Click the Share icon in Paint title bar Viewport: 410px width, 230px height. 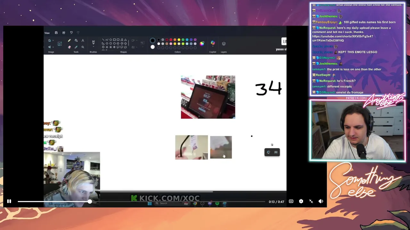tap(64, 33)
